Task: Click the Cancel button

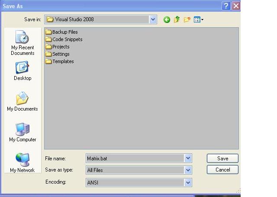Action: tap(222, 170)
